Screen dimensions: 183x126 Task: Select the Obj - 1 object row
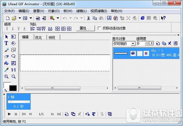click(x=146, y=53)
